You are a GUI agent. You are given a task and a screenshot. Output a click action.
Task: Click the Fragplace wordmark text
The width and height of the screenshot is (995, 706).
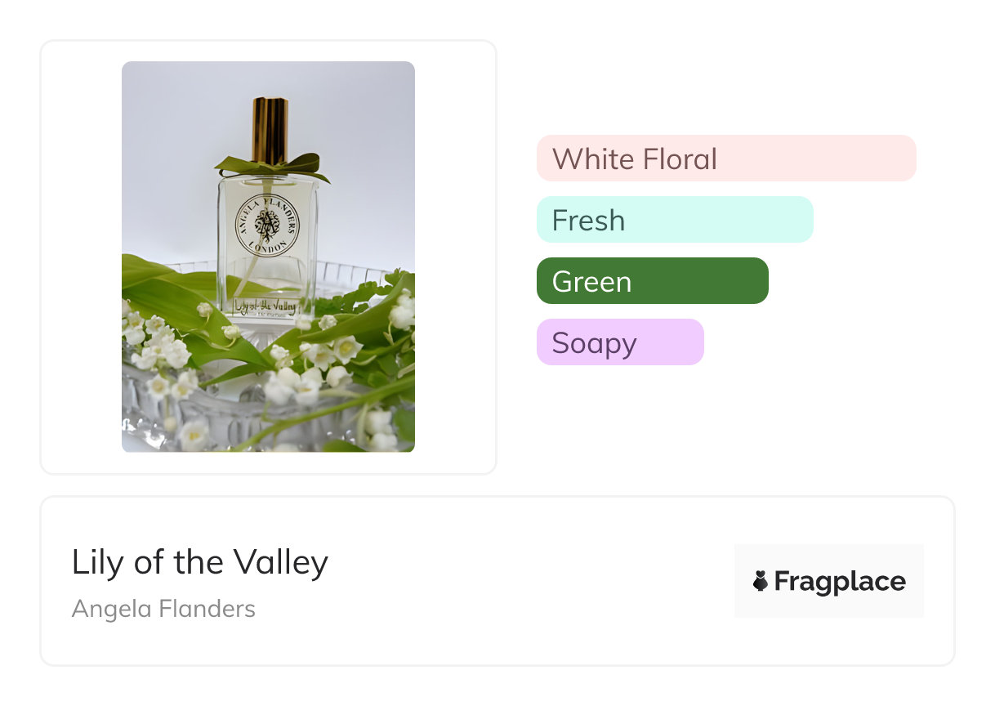[839, 581]
